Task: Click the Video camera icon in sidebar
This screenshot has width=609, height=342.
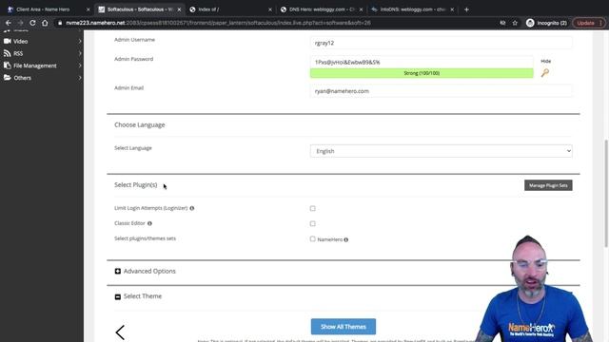Action: coord(7,41)
